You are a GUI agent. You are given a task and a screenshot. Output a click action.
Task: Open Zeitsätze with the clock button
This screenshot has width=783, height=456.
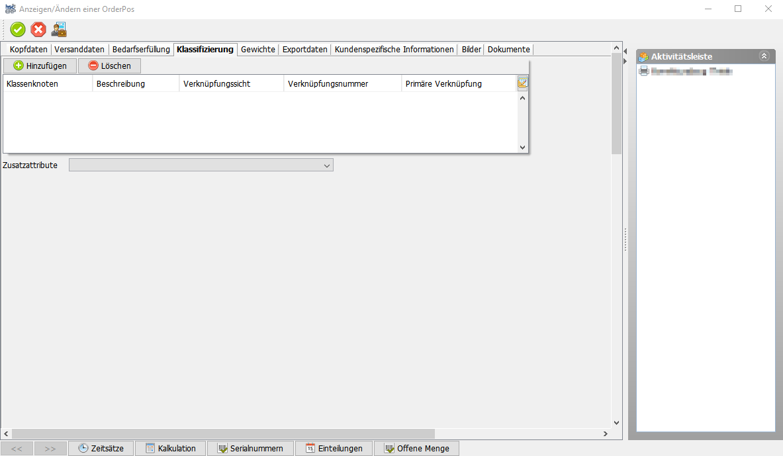pyautogui.click(x=101, y=448)
